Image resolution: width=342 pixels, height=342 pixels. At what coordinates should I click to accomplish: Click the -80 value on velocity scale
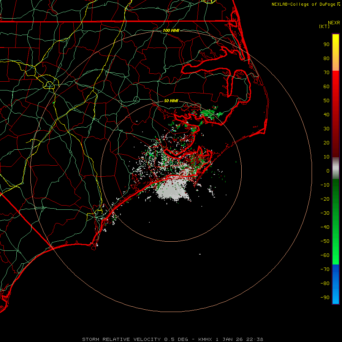[325, 283]
